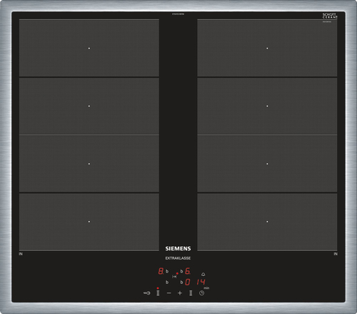Touch the '14' minute timer display
Viewport: 357px width, 314px height.
(201, 283)
